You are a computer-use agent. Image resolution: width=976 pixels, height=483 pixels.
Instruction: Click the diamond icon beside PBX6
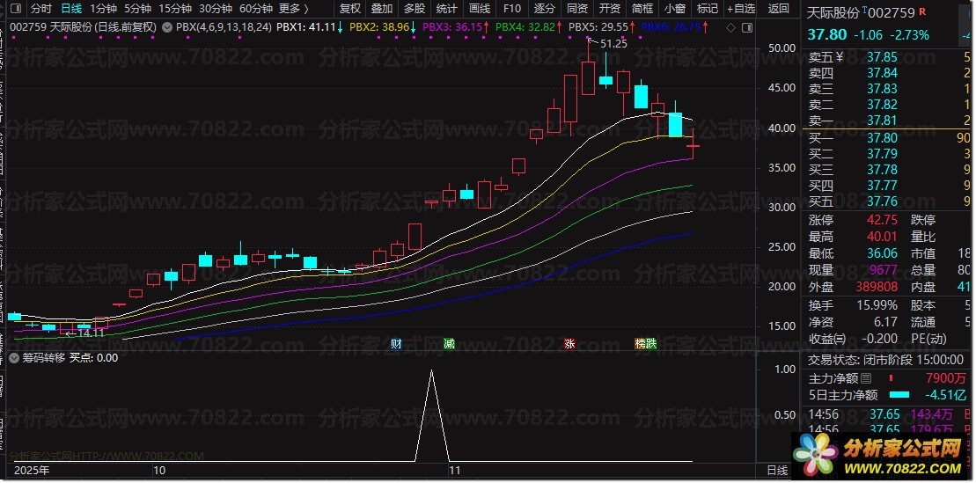click(730, 28)
